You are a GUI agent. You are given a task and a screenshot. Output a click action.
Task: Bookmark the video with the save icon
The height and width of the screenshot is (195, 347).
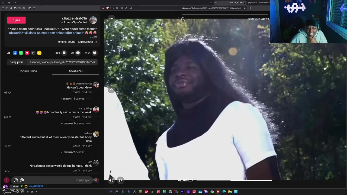coord(64,53)
